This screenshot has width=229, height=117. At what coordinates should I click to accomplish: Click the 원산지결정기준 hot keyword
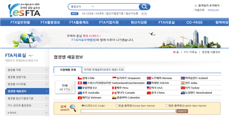tap(115, 14)
